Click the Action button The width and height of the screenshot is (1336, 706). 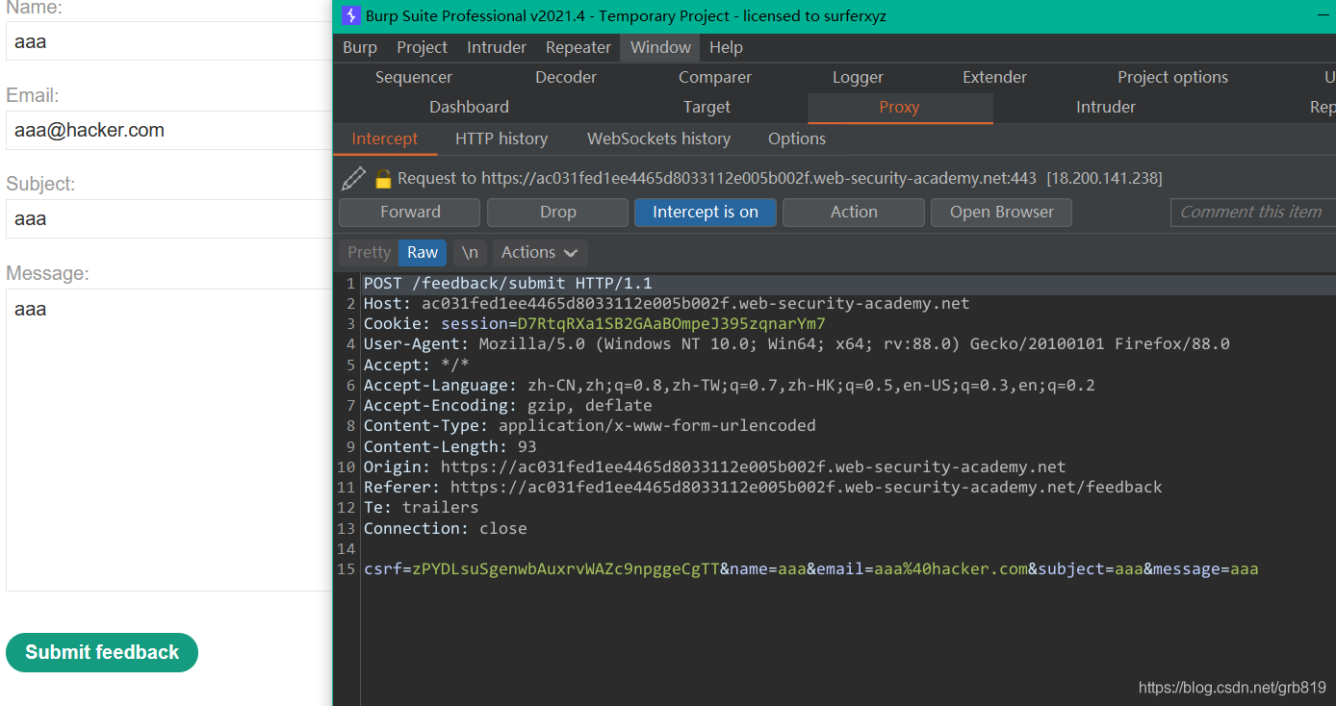[854, 212]
